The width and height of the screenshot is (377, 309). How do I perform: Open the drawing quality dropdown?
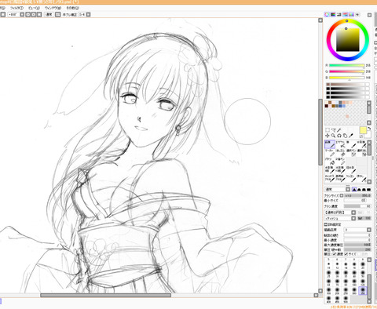(369, 230)
